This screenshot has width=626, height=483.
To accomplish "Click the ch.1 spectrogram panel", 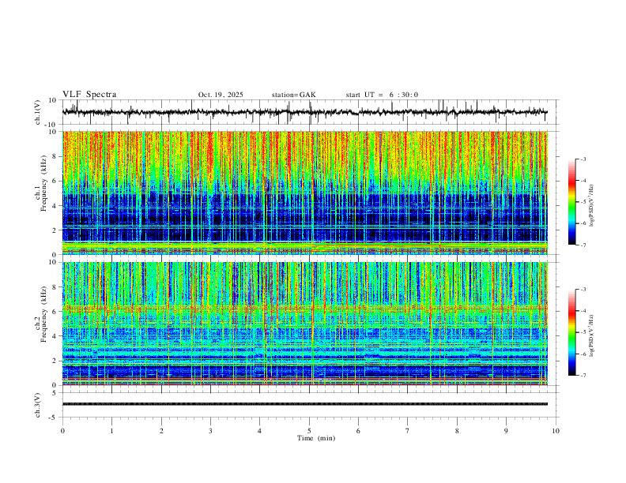I will tap(304, 193).
